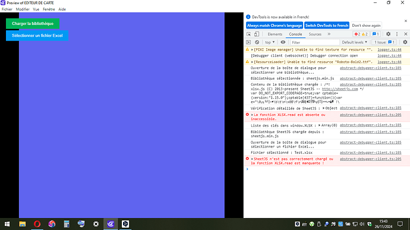Screen dimensions: 410x230
Task: Open the Calculator taskbar icon
Action: (x=67, y=224)
